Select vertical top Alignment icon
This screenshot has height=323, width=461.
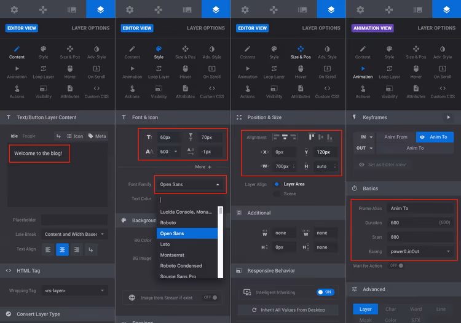point(312,137)
